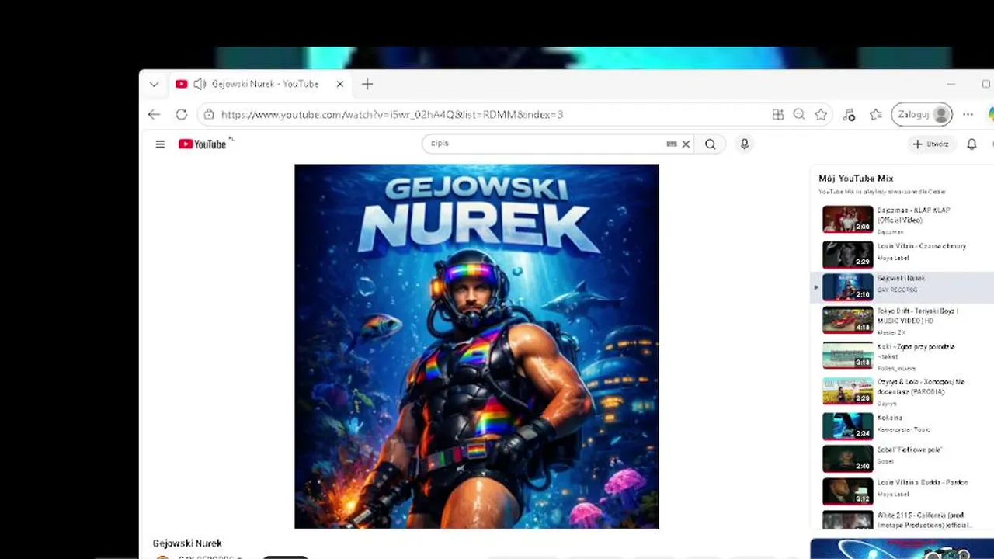Image resolution: width=994 pixels, height=559 pixels.
Task: Open the browser apps grid icon
Action: [x=778, y=114]
